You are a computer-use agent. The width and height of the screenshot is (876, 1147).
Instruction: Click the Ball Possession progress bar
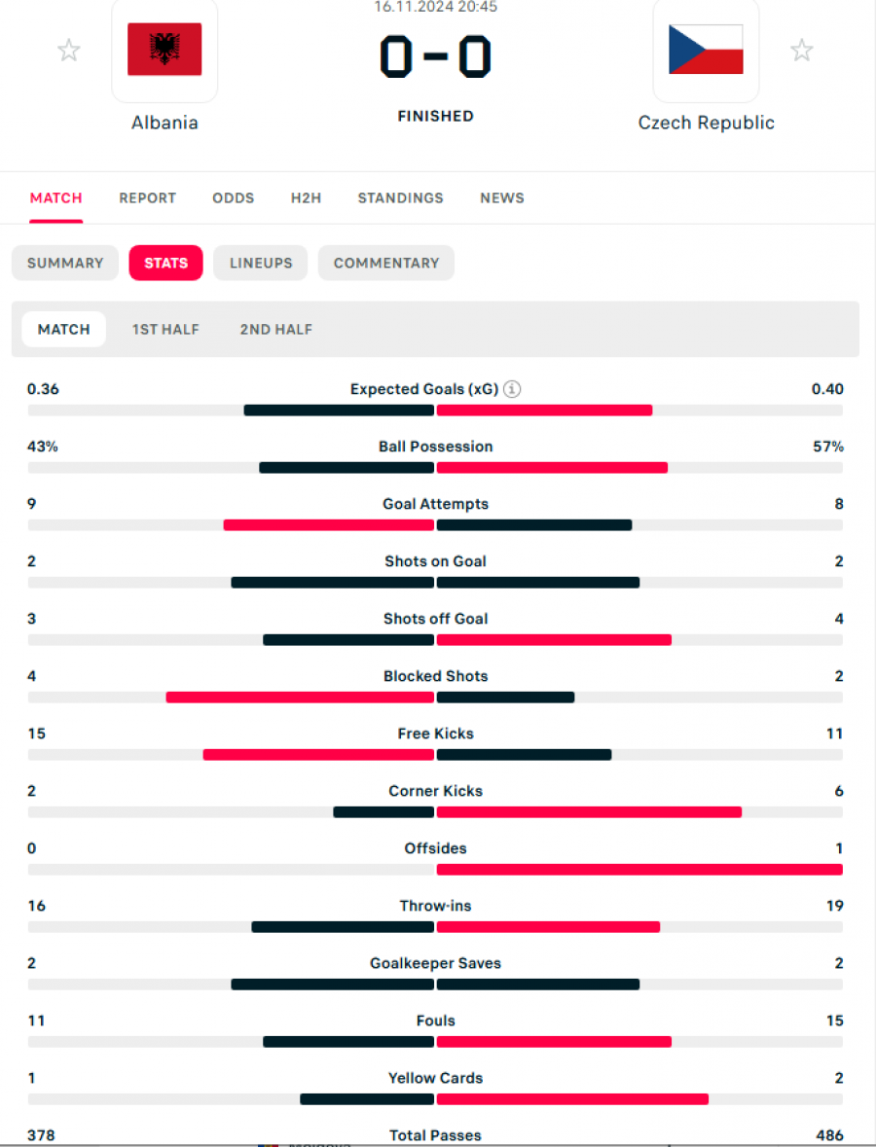point(435,467)
